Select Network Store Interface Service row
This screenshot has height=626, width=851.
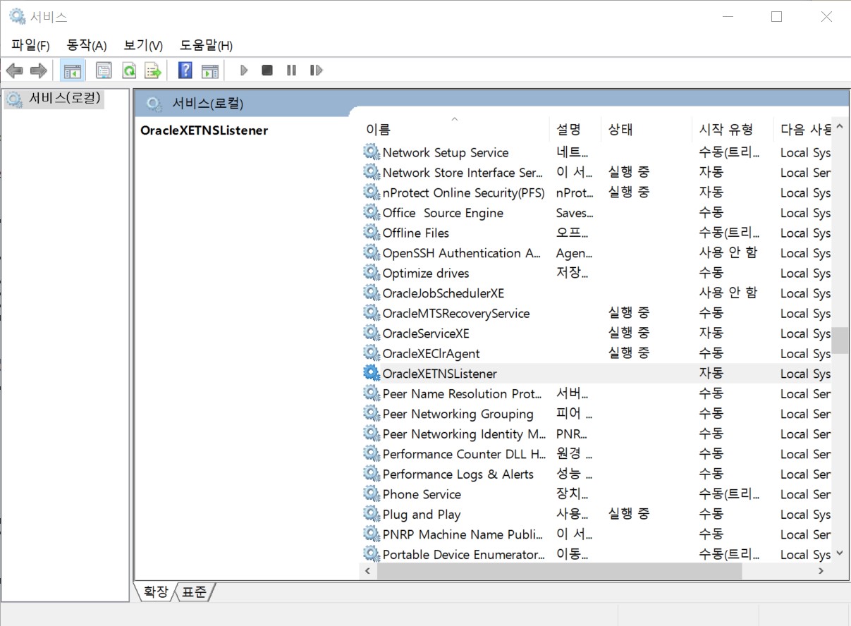463,173
